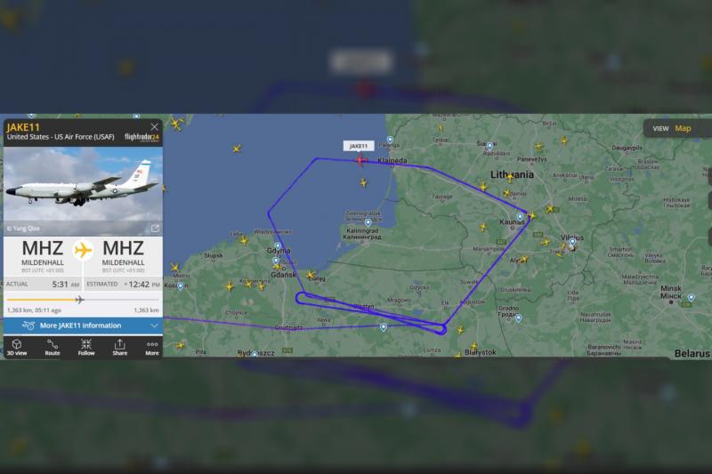Open the 3D view of the flight
This screenshot has height=474, width=712.
coord(17,347)
